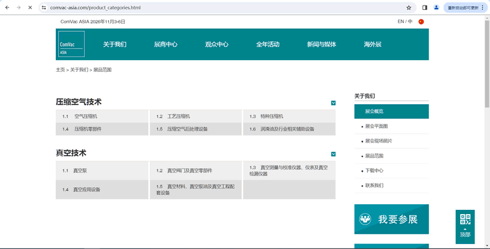Click 顶部 back-to-top button
This screenshot has height=249, width=490.
pyautogui.click(x=465, y=234)
